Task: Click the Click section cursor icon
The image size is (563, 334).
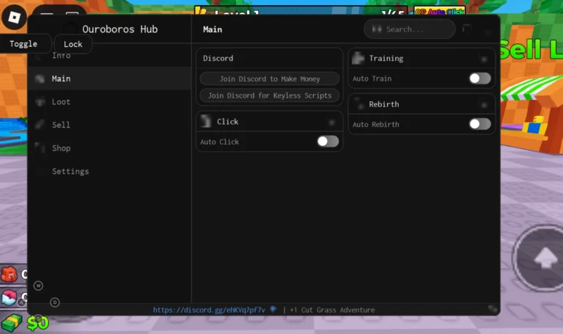Action: (x=206, y=121)
